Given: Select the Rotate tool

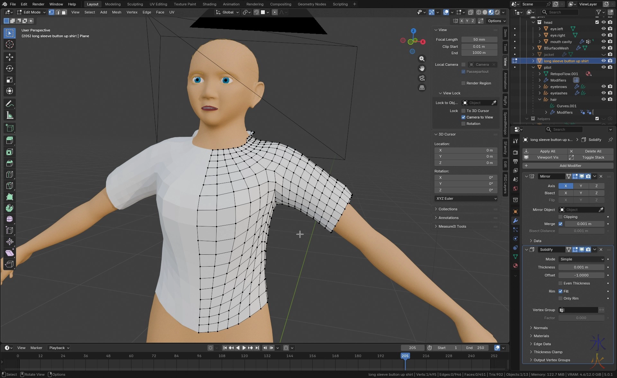Looking at the screenshot, I should [10, 68].
